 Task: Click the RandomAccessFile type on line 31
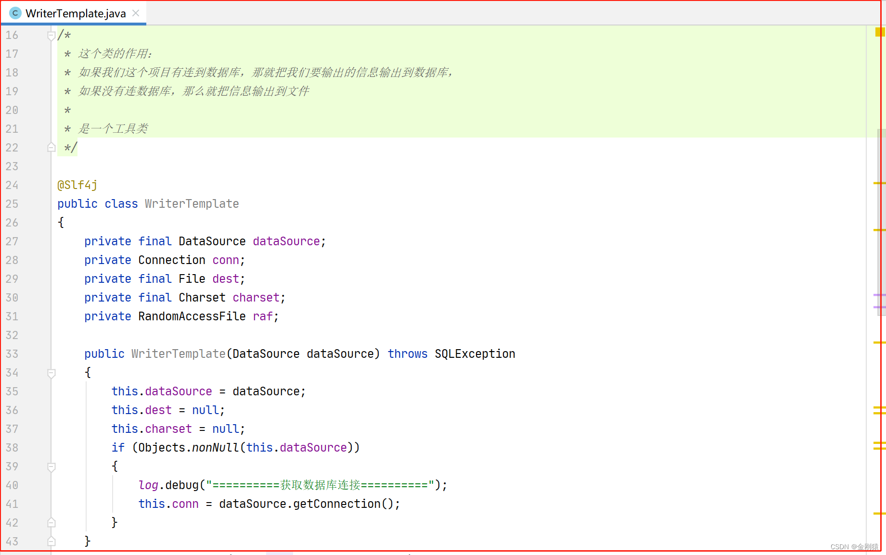pyautogui.click(x=192, y=316)
